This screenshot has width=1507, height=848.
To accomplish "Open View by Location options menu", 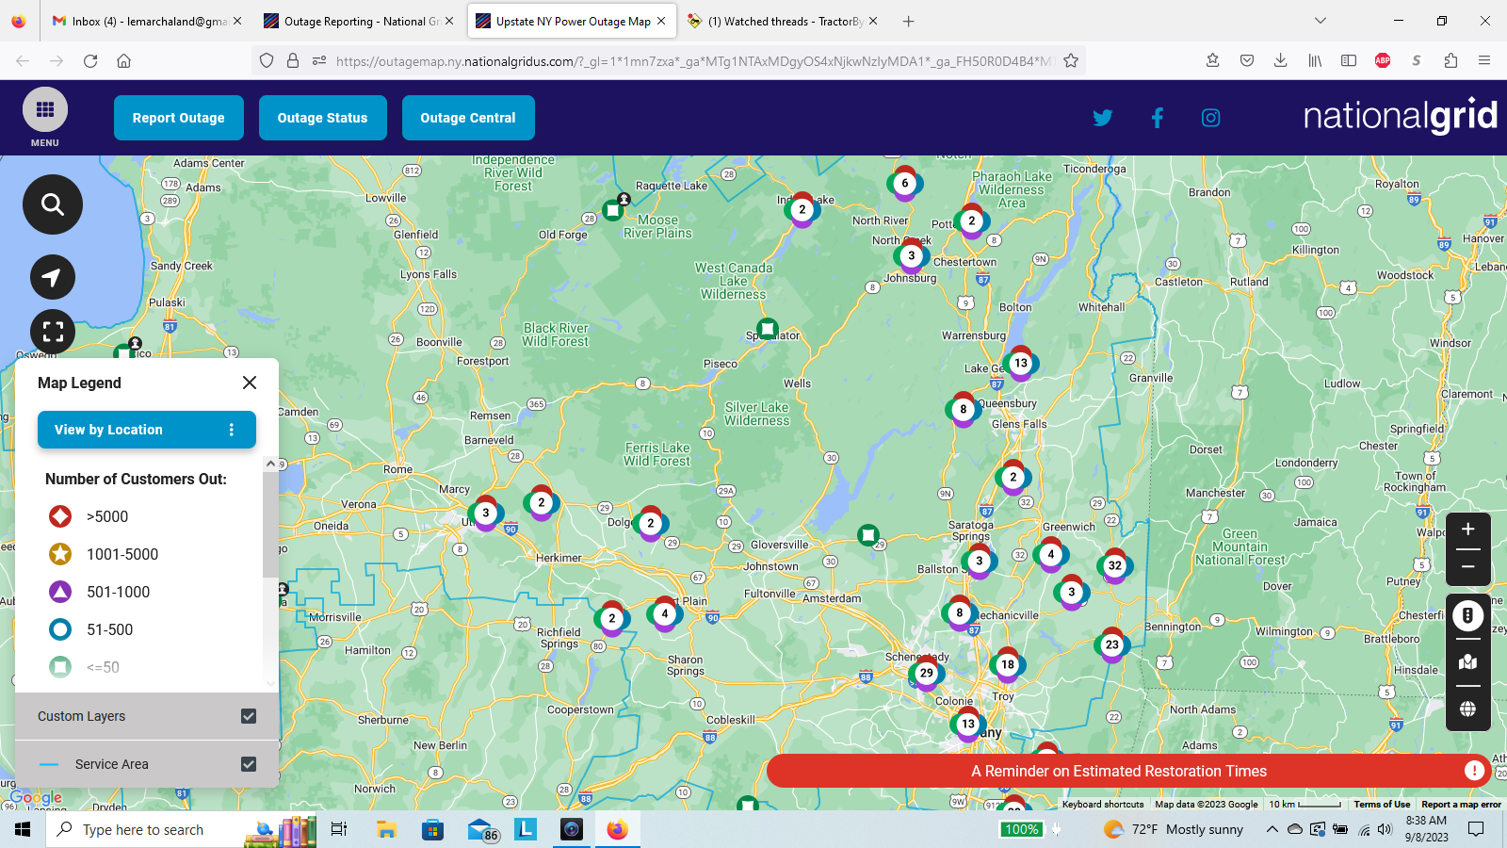I will (x=232, y=430).
